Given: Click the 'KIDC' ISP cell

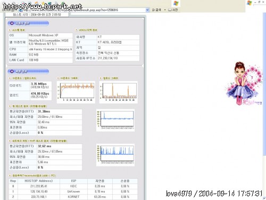Looking at the screenshot, I should pyautogui.click(x=73, y=186).
